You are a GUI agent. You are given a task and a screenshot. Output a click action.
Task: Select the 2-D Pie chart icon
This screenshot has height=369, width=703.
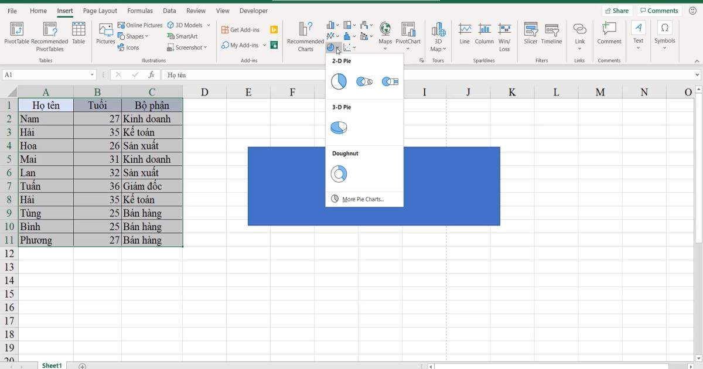point(339,81)
